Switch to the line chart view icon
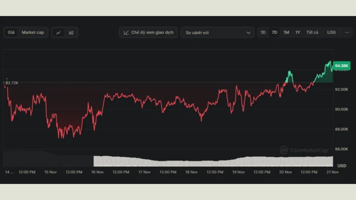Screen dimensions: 356x200 [x=58, y=32]
